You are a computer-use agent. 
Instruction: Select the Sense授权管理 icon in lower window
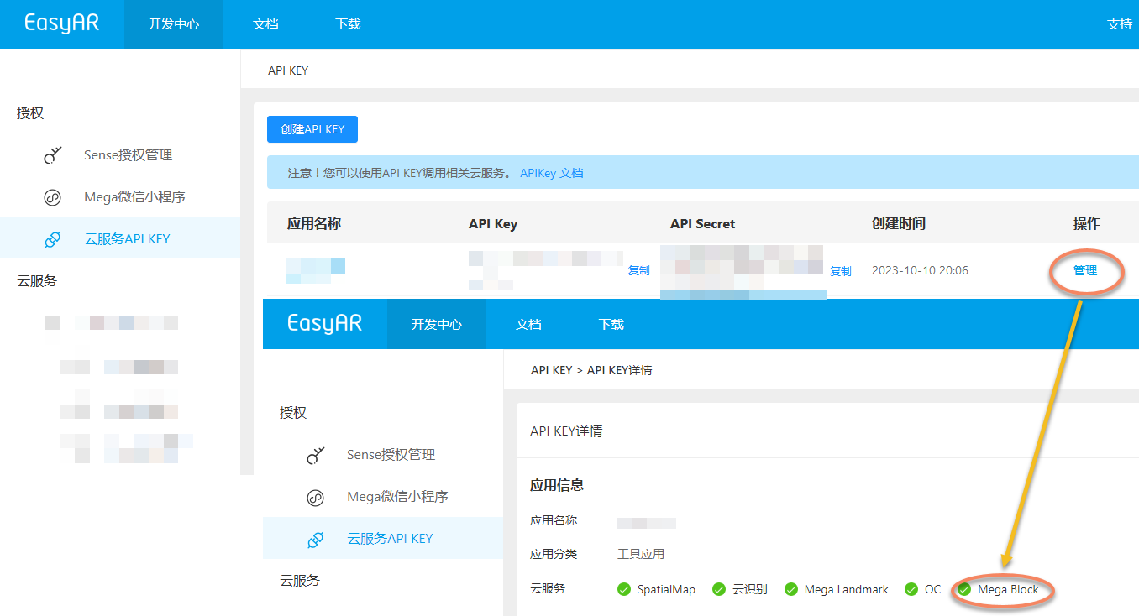pos(316,454)
